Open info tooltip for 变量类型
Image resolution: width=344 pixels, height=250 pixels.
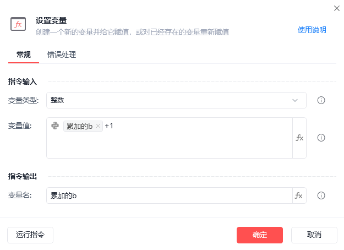coord(321,100)
